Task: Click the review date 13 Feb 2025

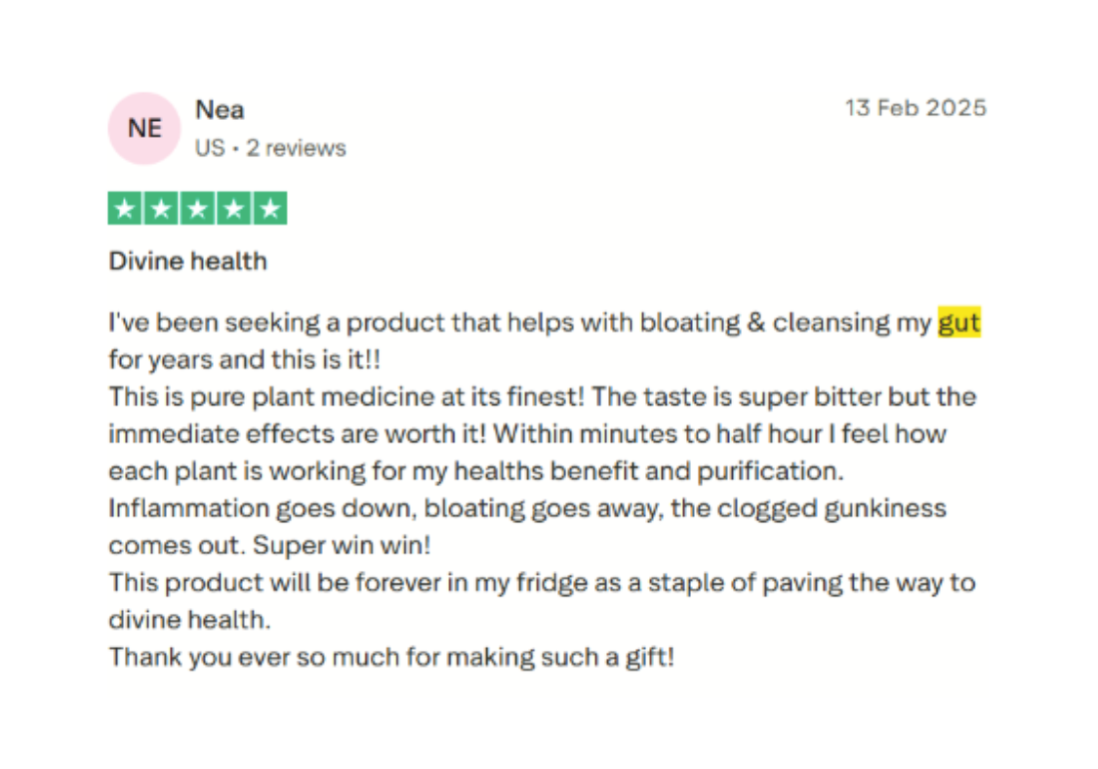Action: pyautogui.click(x=915, y=107)
